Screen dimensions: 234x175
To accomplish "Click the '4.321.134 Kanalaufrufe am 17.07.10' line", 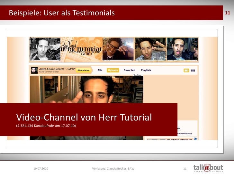I will point(46,126).
